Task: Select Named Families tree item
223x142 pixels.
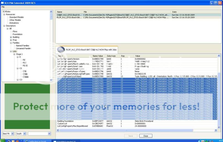Action: click(22, 46)
